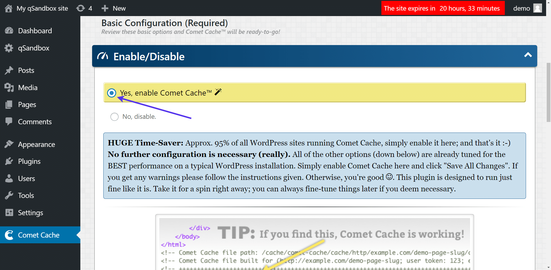Open the Dashboard gauge icon
Screen dimensions: 551x270
tap(9, 30)
